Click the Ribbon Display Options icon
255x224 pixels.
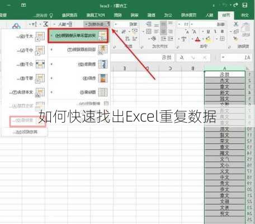click(23, 6)
